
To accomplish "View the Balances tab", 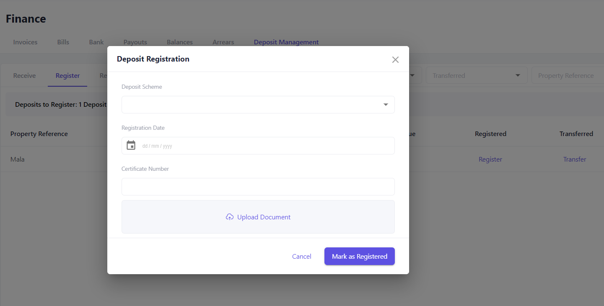I will (x=179, y=42).
